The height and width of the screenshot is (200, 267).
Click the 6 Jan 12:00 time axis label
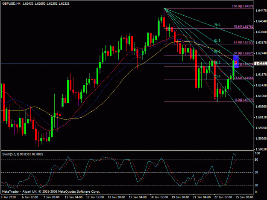(30, 197)
